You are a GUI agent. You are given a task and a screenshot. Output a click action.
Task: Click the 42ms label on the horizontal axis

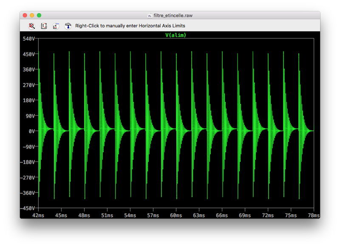(38, 216)
